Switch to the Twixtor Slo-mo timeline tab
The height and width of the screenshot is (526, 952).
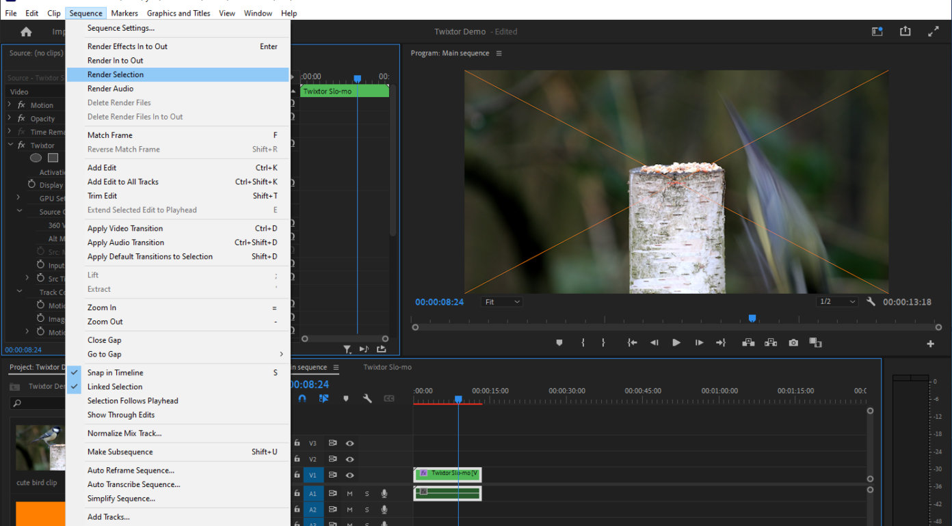pyautogui.click(x=386, y=367)
